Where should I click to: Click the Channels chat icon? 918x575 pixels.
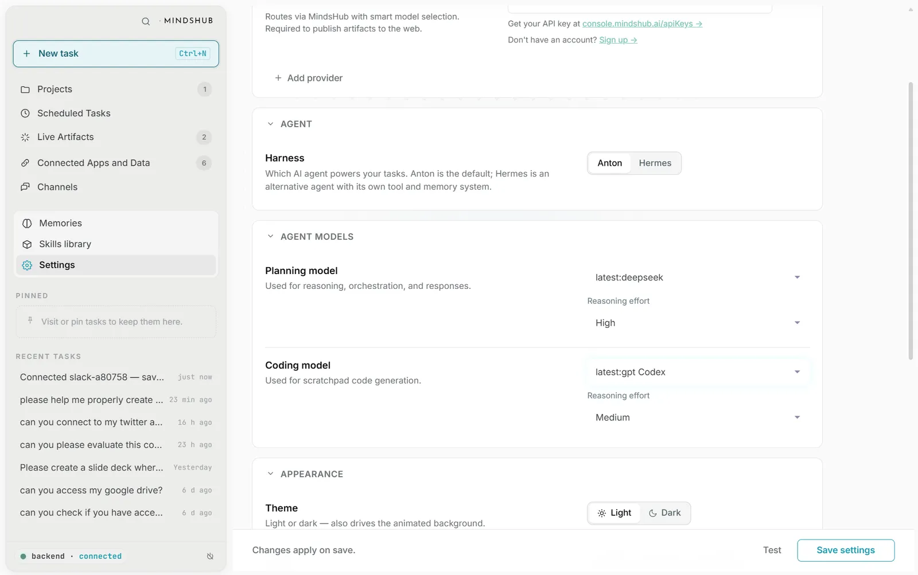25,187
